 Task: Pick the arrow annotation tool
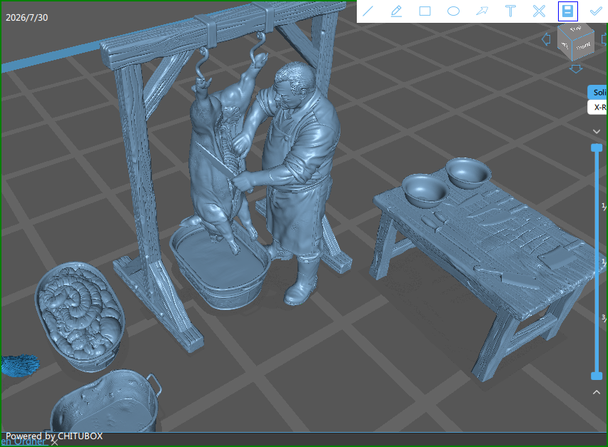(x=482, y=11)
